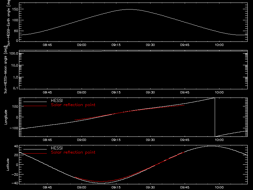Click the 'Sun-HESSI-Moon angle [deg]' axis label
The height and width of the screenshot is (190, 253).
5,70
